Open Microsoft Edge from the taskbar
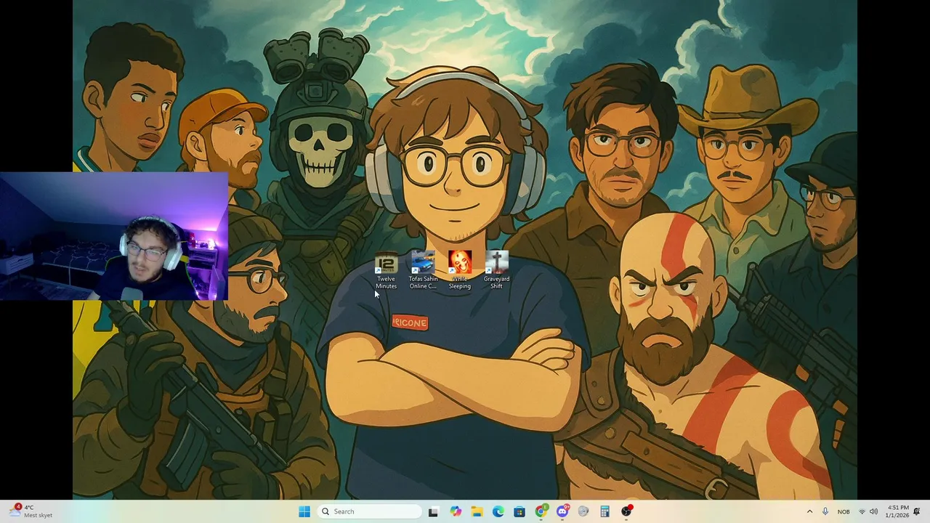 pos(498,511)
